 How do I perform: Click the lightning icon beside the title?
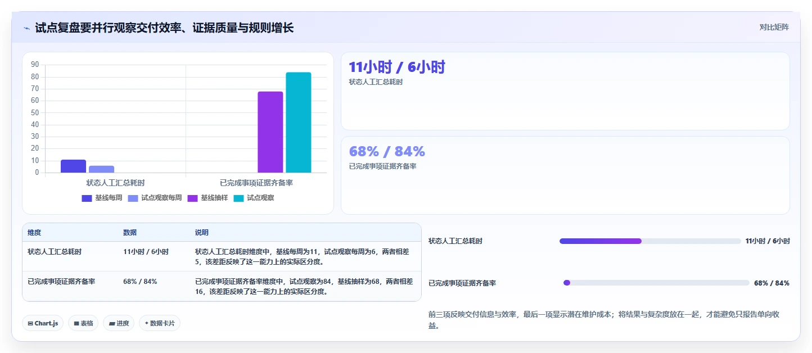tap(27, 28)
